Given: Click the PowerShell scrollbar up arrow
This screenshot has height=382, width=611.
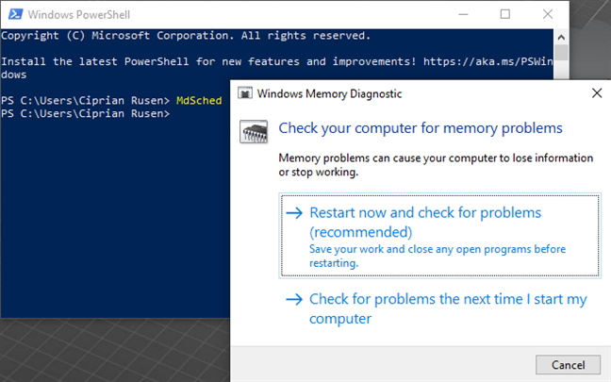Looking at the screenshot, I should click(561, 38).
